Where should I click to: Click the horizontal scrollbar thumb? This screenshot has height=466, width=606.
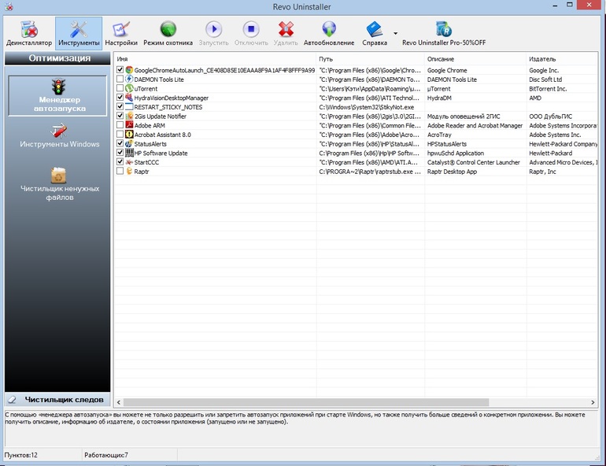[x=306, y=402]
